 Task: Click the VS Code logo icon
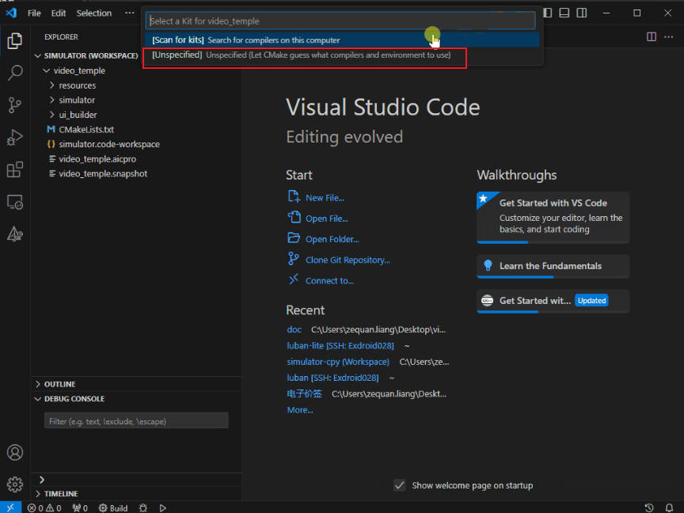pos(11,13)
